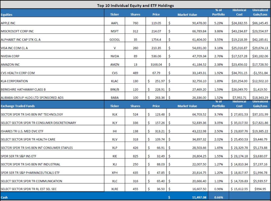The height and width of the screenshot is (201, 271).
Task: Select the ALIBABA GROUP HLDG LTD SPONSORED ADS cell
Action: pyautogui.click(x=52, y=96)
